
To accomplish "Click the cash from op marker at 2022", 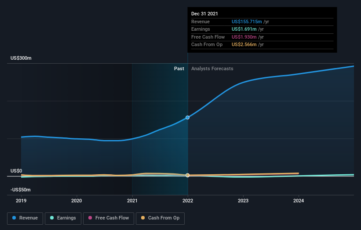I will point(187,175).
